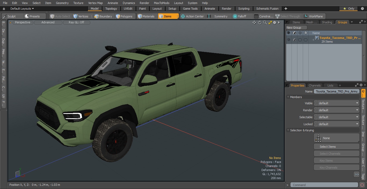This screenshot has width=367, height=189.
Task: Toggle Ray GL Off button
Action: (77, 23)
